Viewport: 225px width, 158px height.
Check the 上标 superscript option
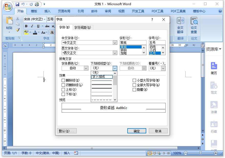tap(63, 90)
